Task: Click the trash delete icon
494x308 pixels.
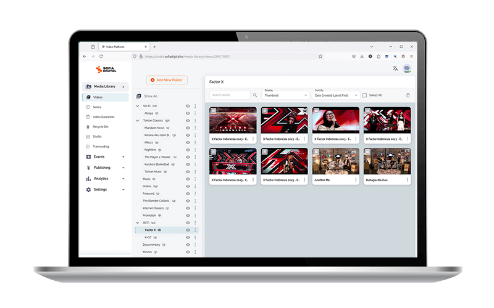Action: point(408,95)
